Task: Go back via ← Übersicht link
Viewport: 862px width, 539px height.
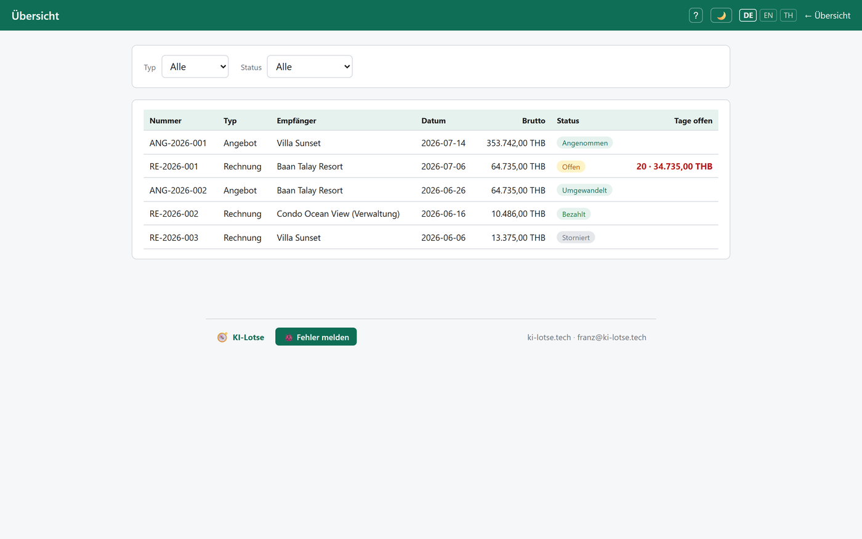Action: tap(828, 15)
